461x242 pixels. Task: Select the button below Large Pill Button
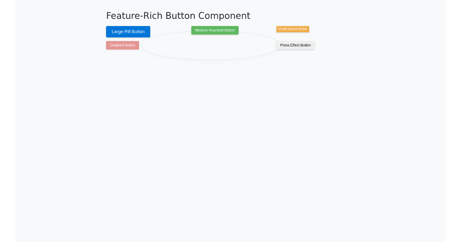(x=123, y=45)
